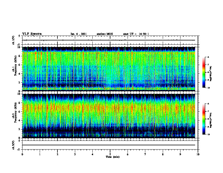Select the "8" tick on ch.2 frequency axis

[x=20, y=103]
